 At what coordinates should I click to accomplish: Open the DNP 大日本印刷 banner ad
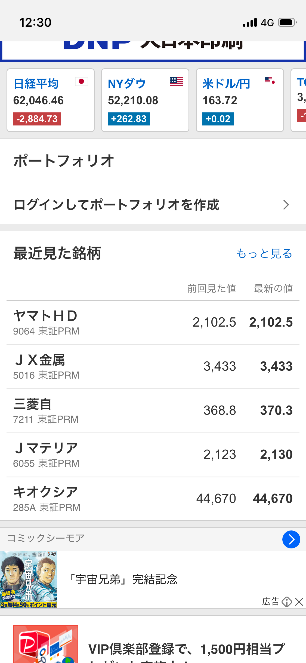coord(153,51)
